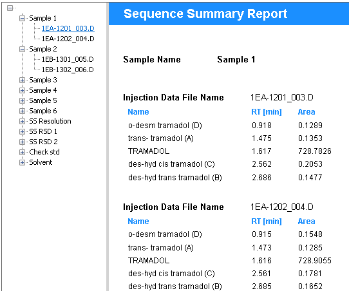This screenshot has height=291, width=349.
Task: Collapse the Sample 1 node
Action: 22,18
